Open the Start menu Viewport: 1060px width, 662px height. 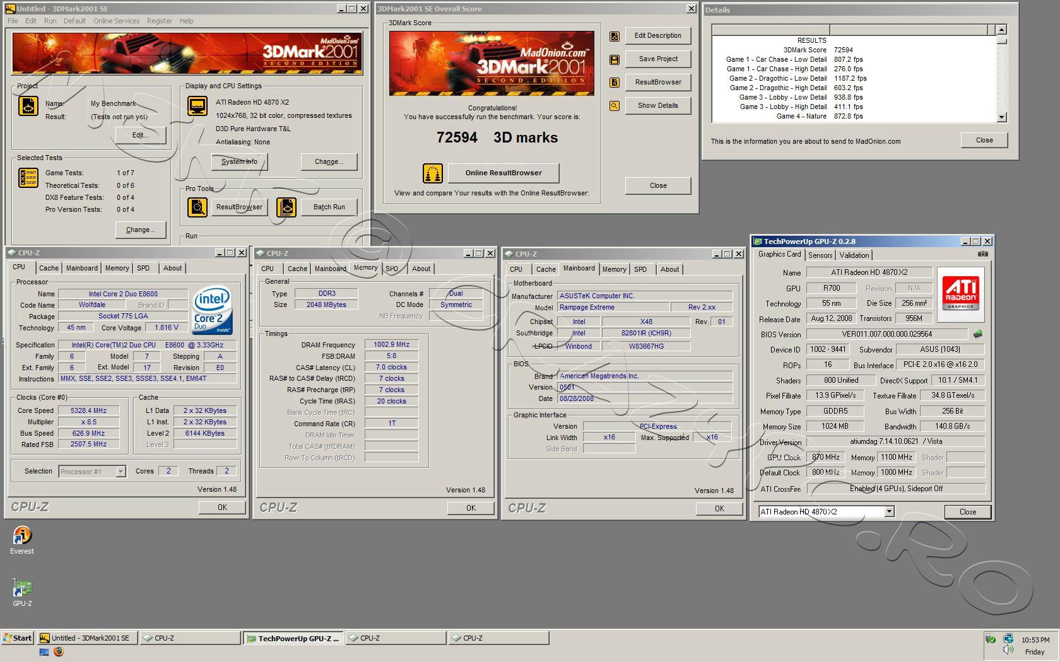coord(18,638)
